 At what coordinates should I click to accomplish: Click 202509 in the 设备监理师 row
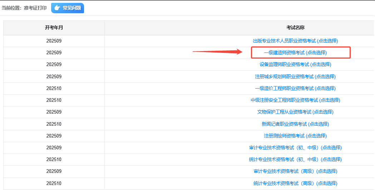[54, 64]
